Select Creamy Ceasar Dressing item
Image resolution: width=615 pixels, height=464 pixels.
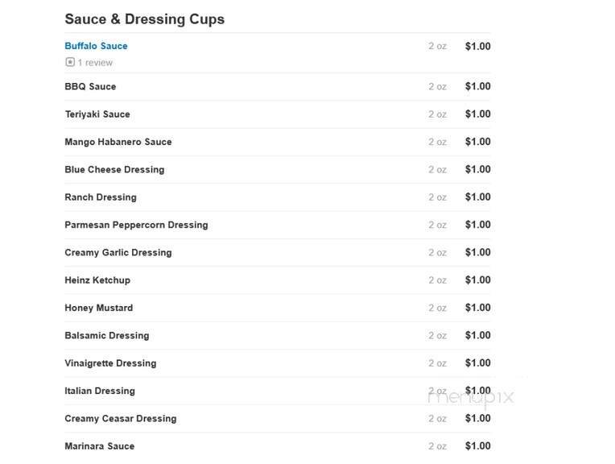pyautogui.click(x=121, y=418)
